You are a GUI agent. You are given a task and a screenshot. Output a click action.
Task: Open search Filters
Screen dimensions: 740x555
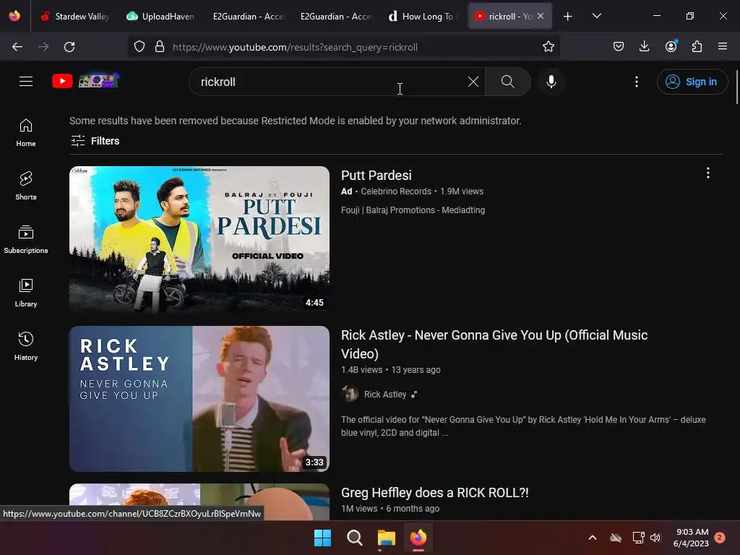(x=95, y=141)
